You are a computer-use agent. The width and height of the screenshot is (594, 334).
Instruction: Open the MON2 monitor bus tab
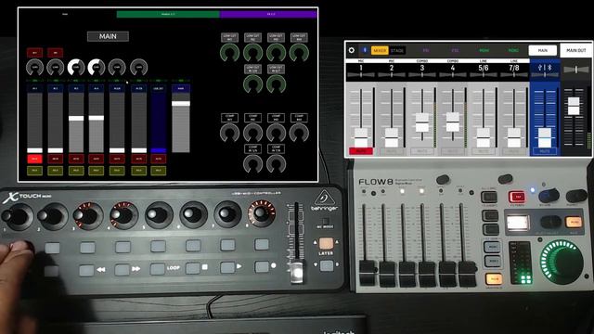pyautogui.click(x=513, y=50)
